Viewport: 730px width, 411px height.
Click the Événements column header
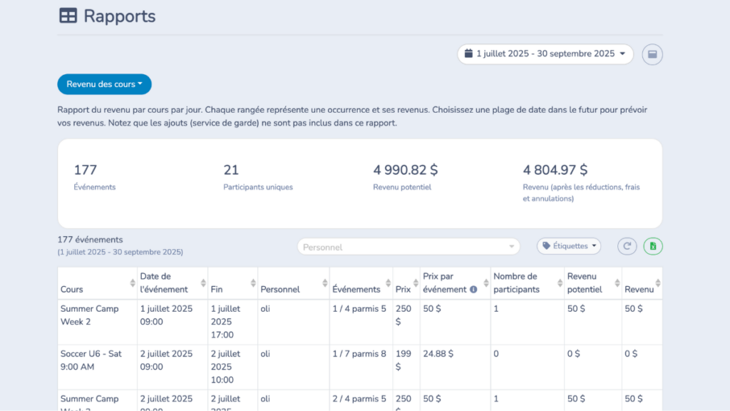356,290
